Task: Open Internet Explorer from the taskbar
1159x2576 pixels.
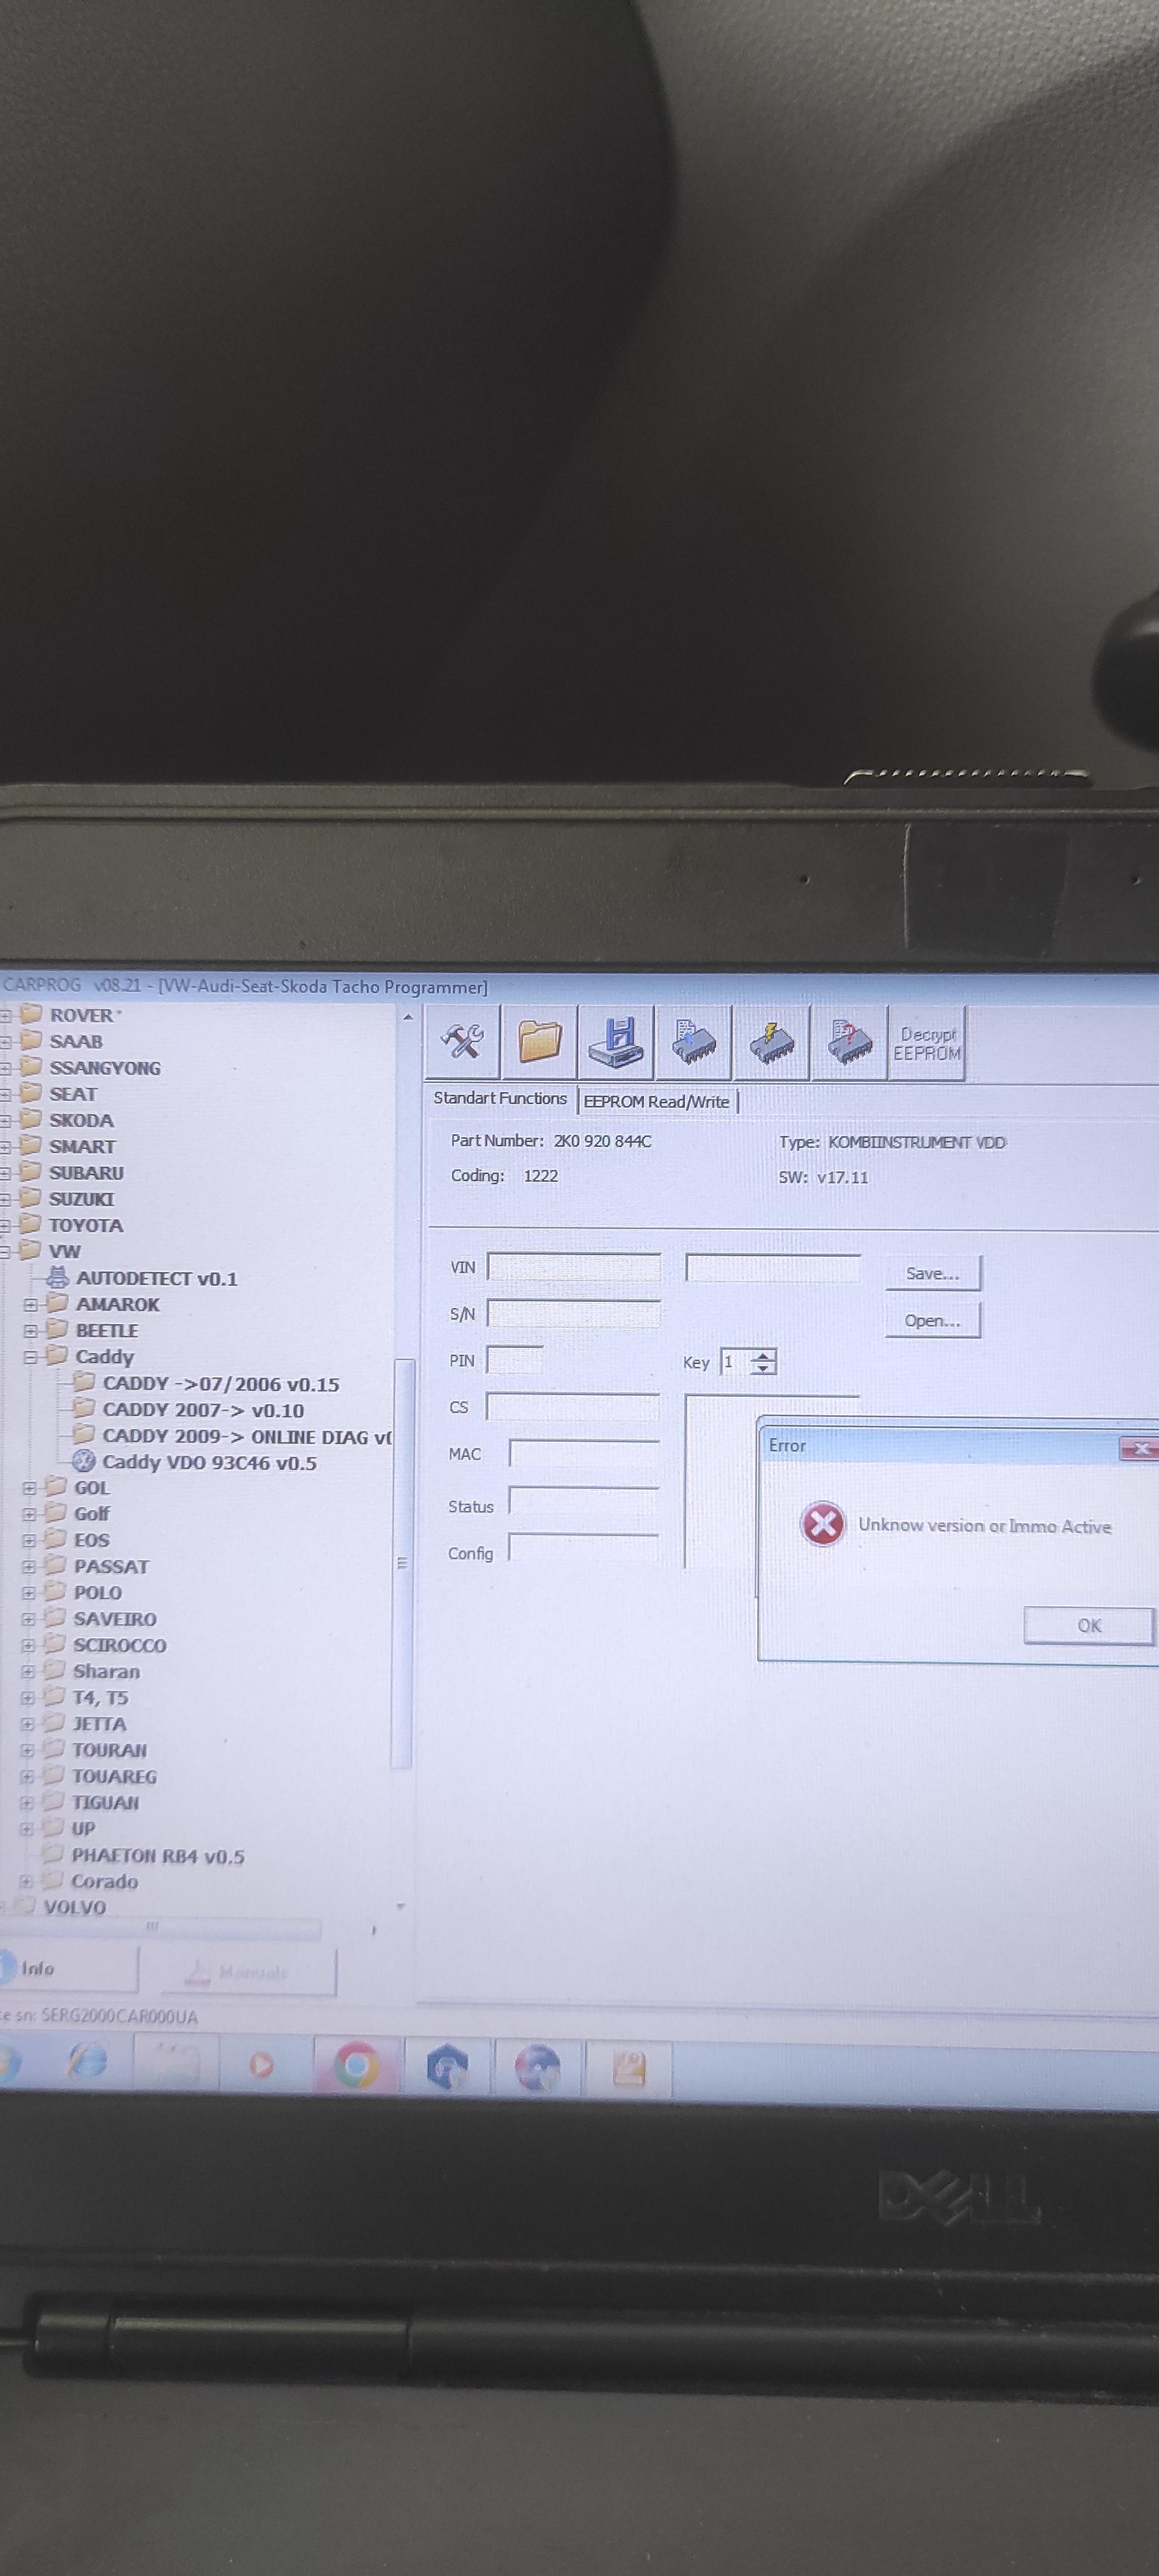Action: [x=86, y=2062]
